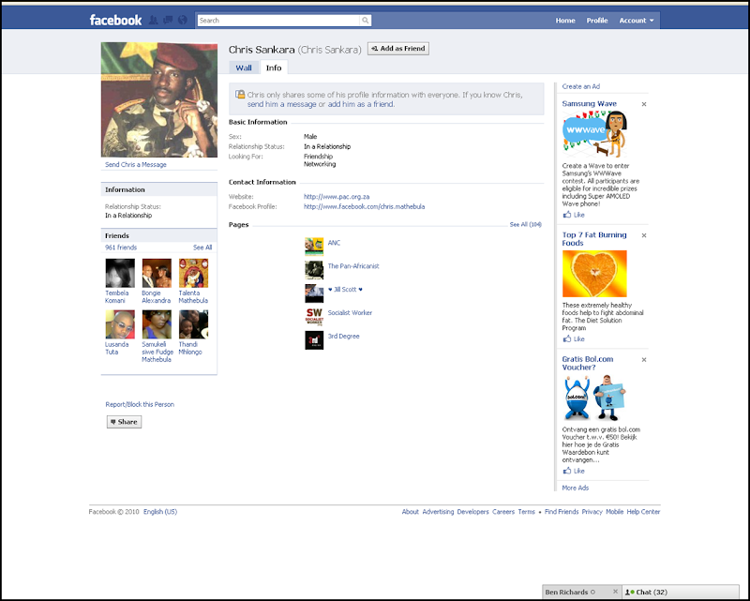Open the Chat (32) bar

coord(681,592)
